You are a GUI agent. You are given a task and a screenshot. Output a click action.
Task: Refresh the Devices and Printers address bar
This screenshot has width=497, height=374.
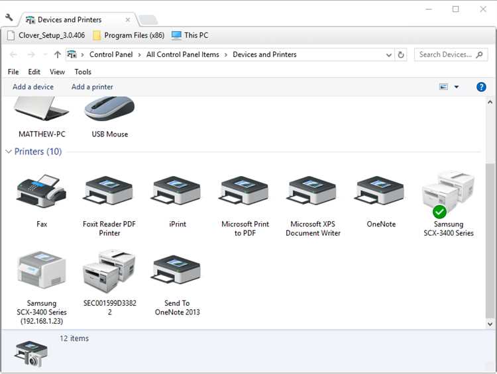[x=401, y=55]
